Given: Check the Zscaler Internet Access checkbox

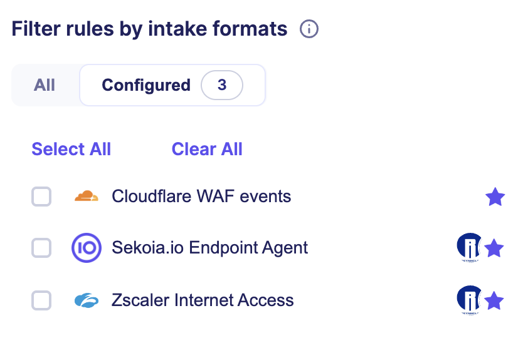Looking at the screenshot, I should pyautogui.click(x=41, y=301).
